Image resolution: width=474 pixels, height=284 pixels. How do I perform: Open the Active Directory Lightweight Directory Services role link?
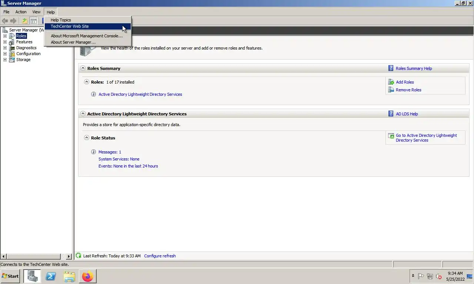(x=140, y=94)
